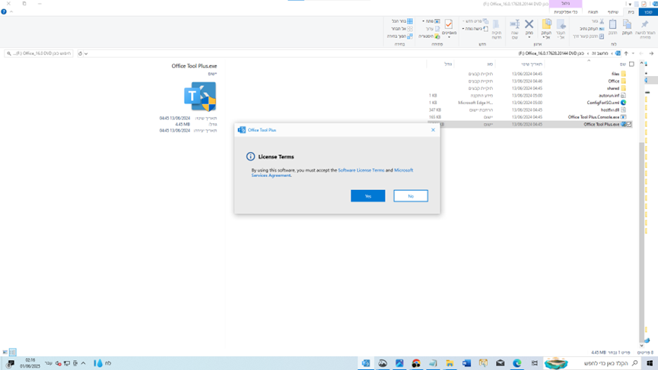The height and width of the screenshot is (370, 658).
Task: Open File Explorer from the taskbar
Action: point(450,363)
